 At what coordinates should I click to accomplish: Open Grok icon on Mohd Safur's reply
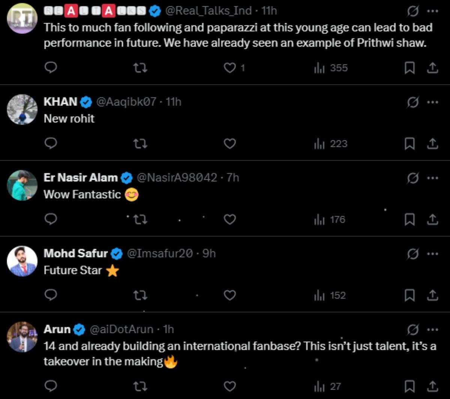tap(413, 254)
